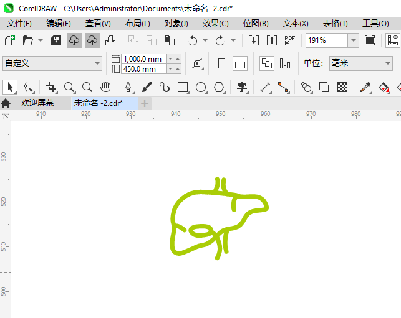Open the page size preset dropdown 自定义
Viewport: 401px width, 318px height.
pos(52,63)
